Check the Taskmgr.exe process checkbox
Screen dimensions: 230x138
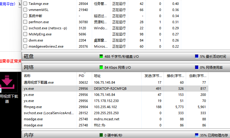(x=25, y=4)
